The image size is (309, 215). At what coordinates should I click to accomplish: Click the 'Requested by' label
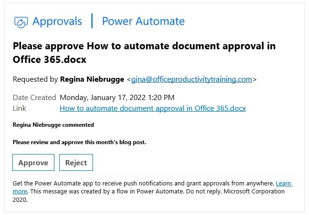[x=35, y=79]
